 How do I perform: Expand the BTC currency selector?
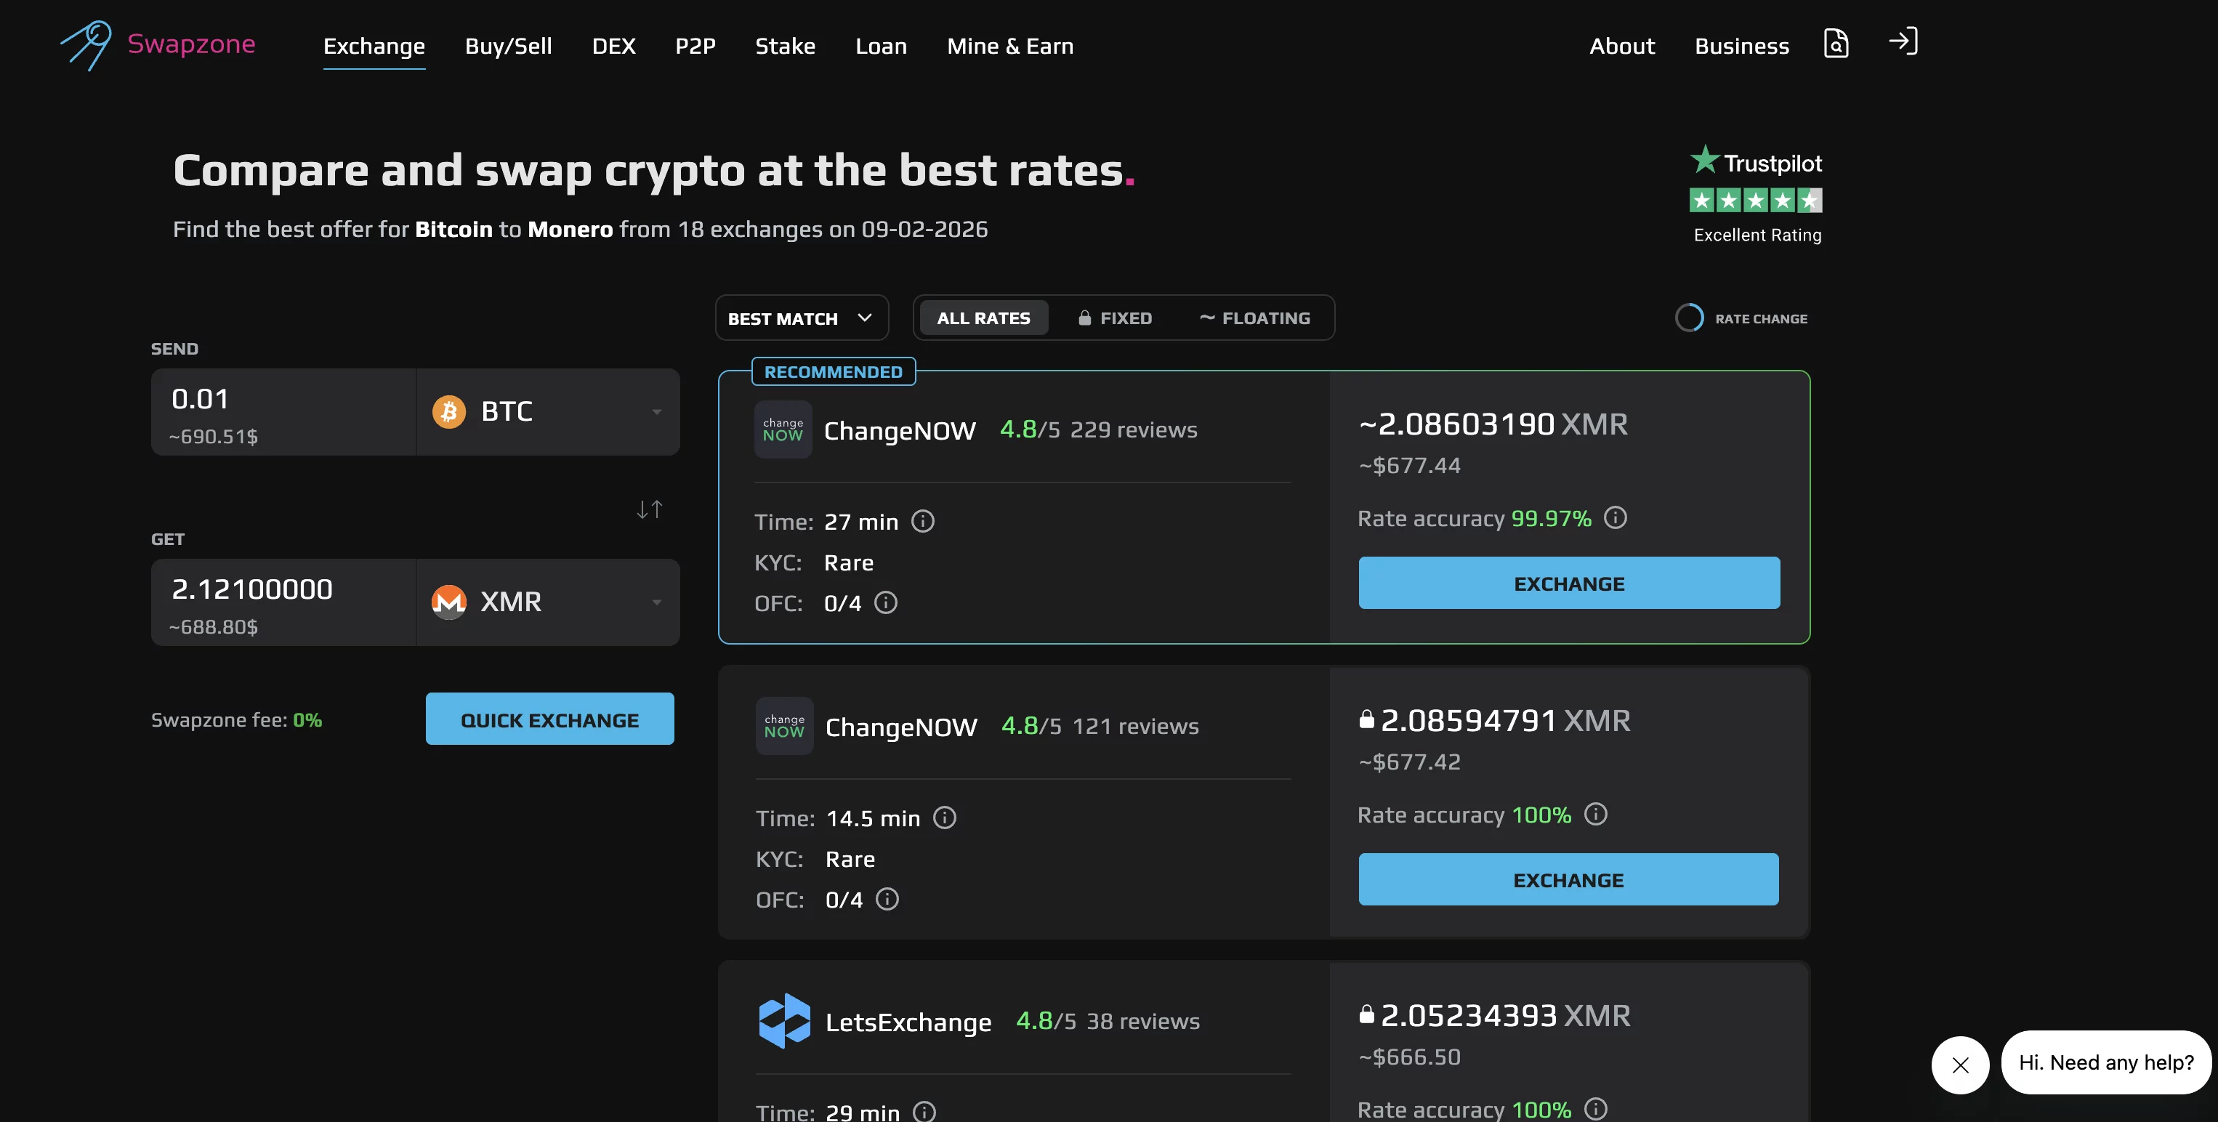[x=656, y=411]
